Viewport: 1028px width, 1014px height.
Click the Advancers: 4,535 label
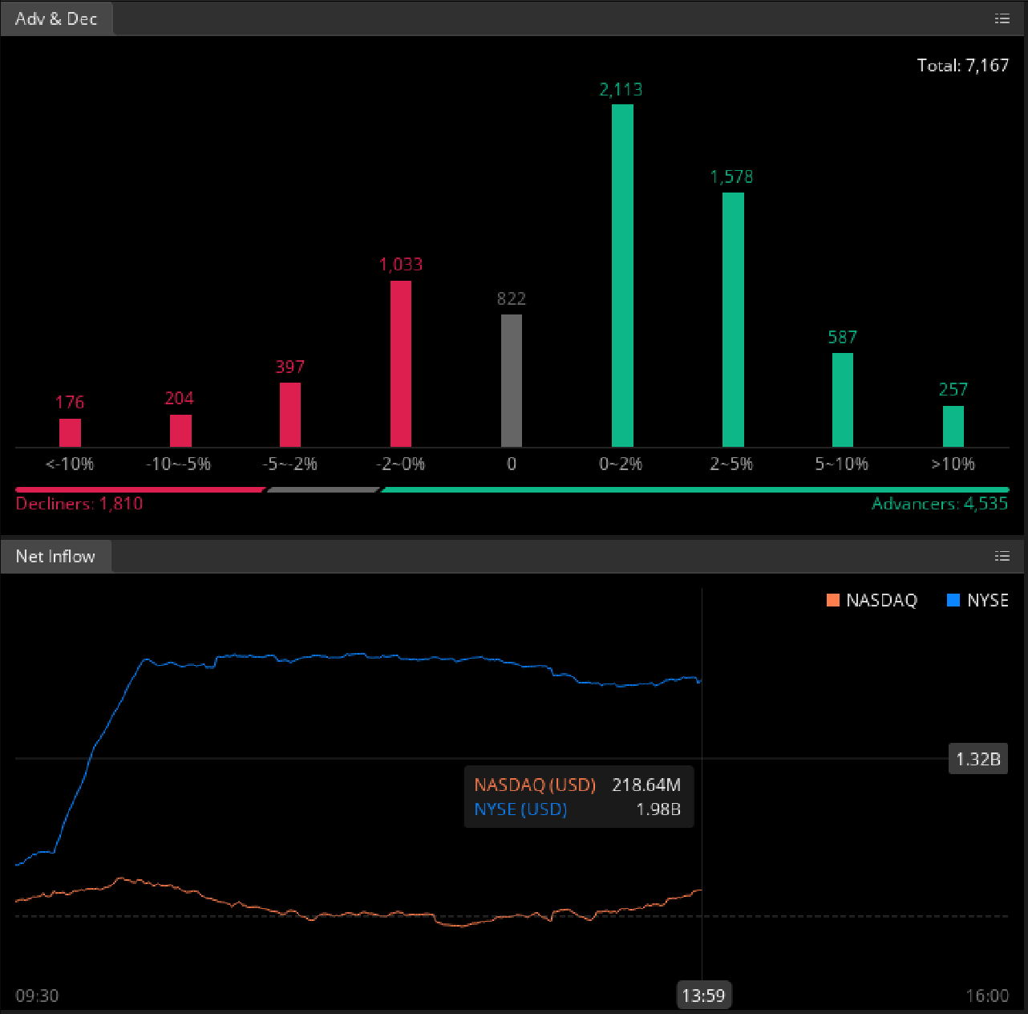click(939, 504)
